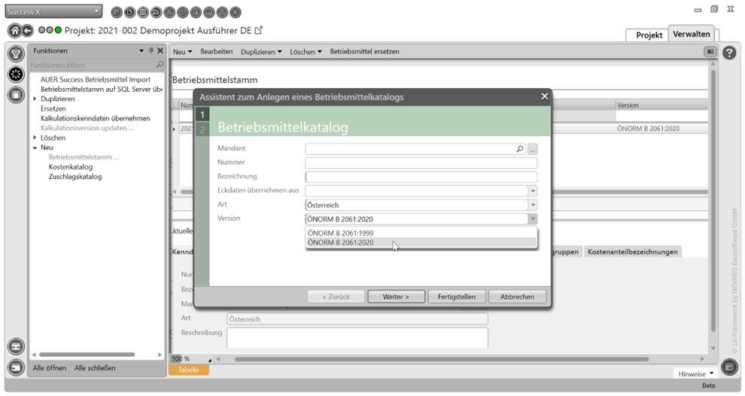Click the Mandant input field
745x396 pixels.
411,149
